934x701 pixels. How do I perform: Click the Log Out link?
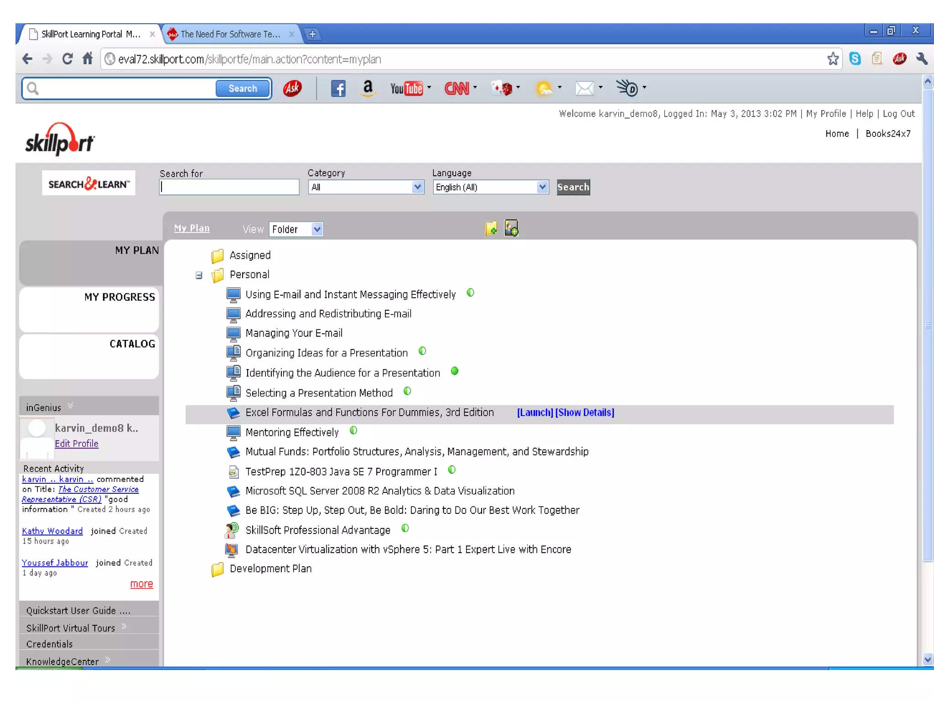[x=898, y=114]
